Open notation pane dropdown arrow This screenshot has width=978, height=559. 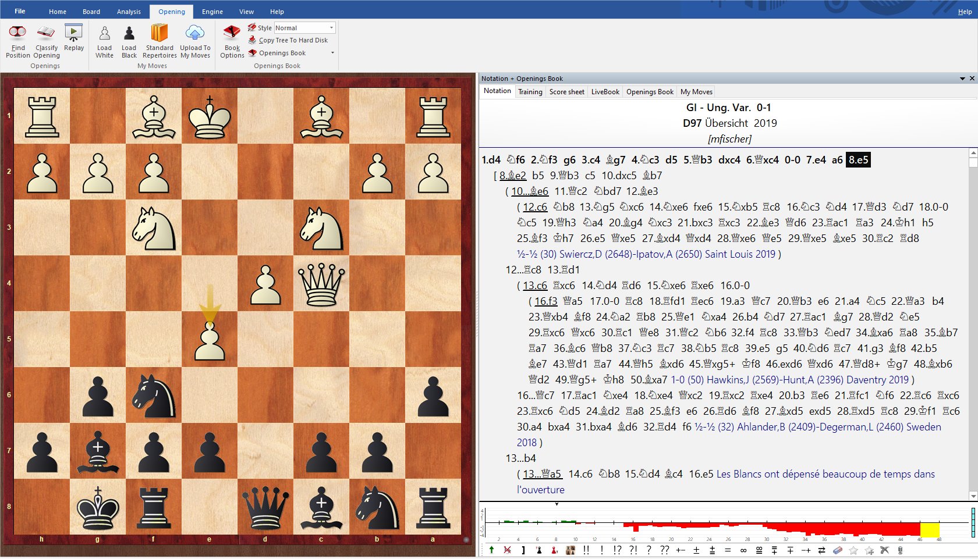(x=962, y=79)
